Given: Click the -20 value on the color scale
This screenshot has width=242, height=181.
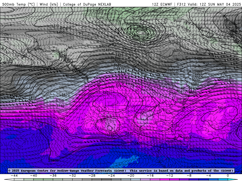Looking at the screenshot, I should 131,176.
